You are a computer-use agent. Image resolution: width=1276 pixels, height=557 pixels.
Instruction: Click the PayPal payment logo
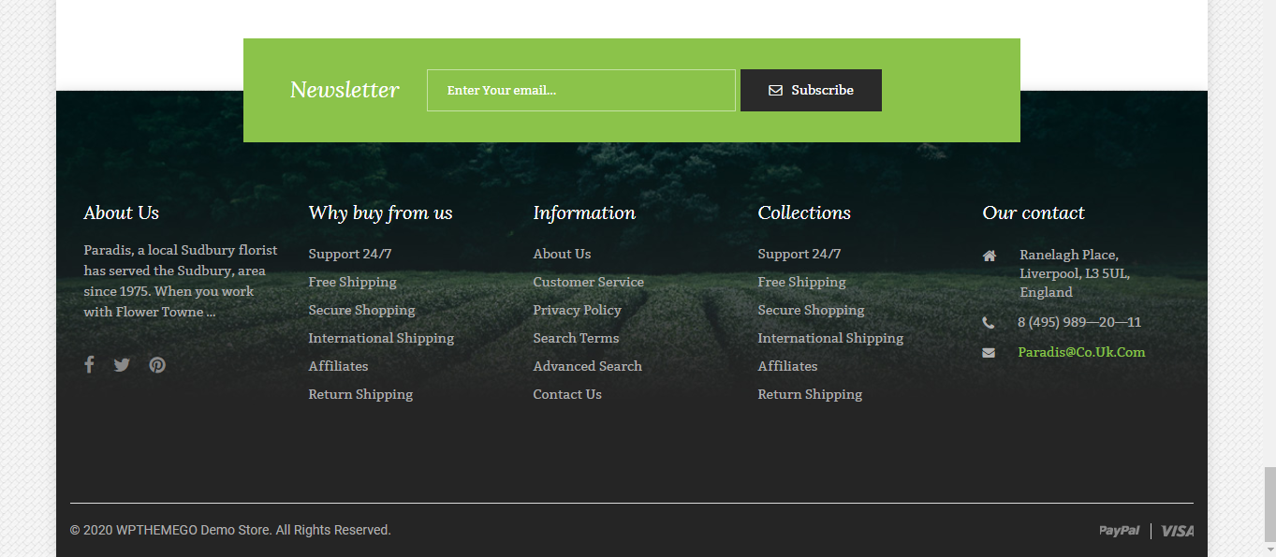click(x=1120, y=531)
